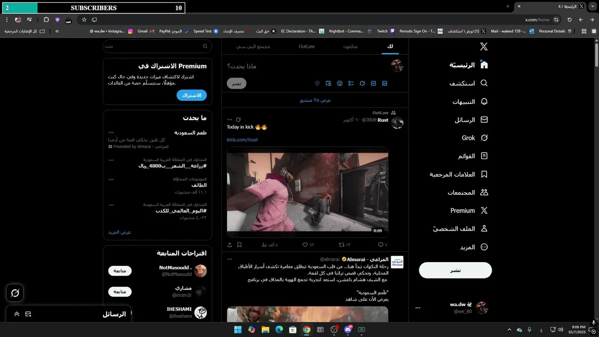Open Bookmarks (العلامات المرجعية) in the sidebar
This screenshot has width=599, height=337.
[459, 174]
